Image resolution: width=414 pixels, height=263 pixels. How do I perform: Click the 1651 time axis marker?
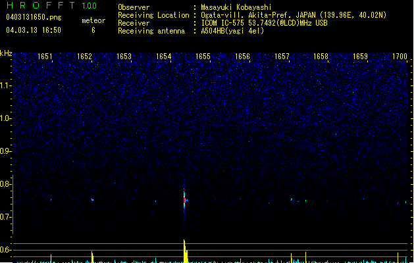coord(45,57)
